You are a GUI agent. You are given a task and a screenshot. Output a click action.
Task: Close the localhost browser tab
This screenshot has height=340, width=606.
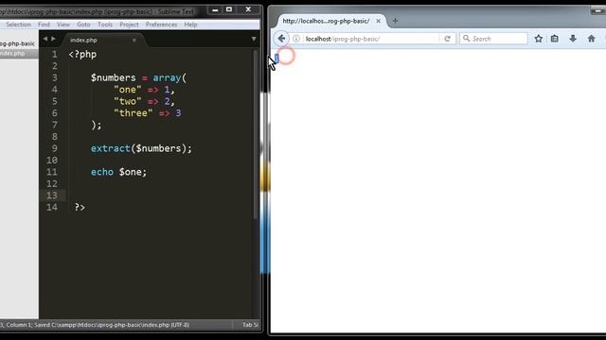tap(379, 21)
